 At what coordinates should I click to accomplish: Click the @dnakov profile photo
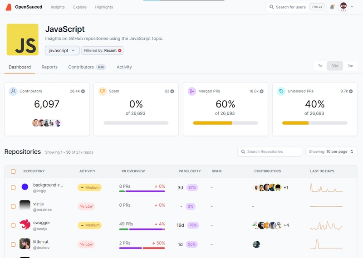click(25, 243)
